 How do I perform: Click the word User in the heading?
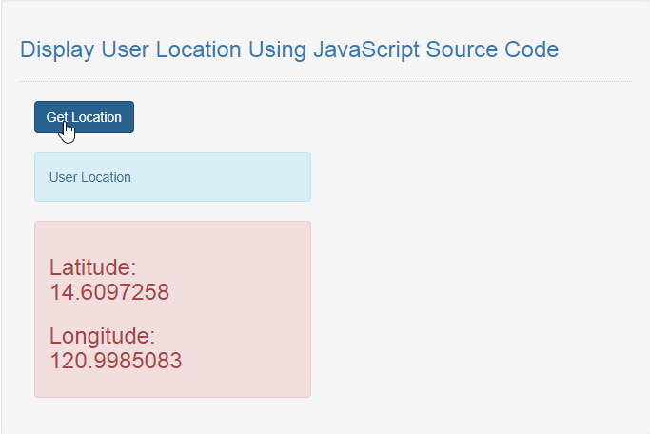(x=126, y=49)
